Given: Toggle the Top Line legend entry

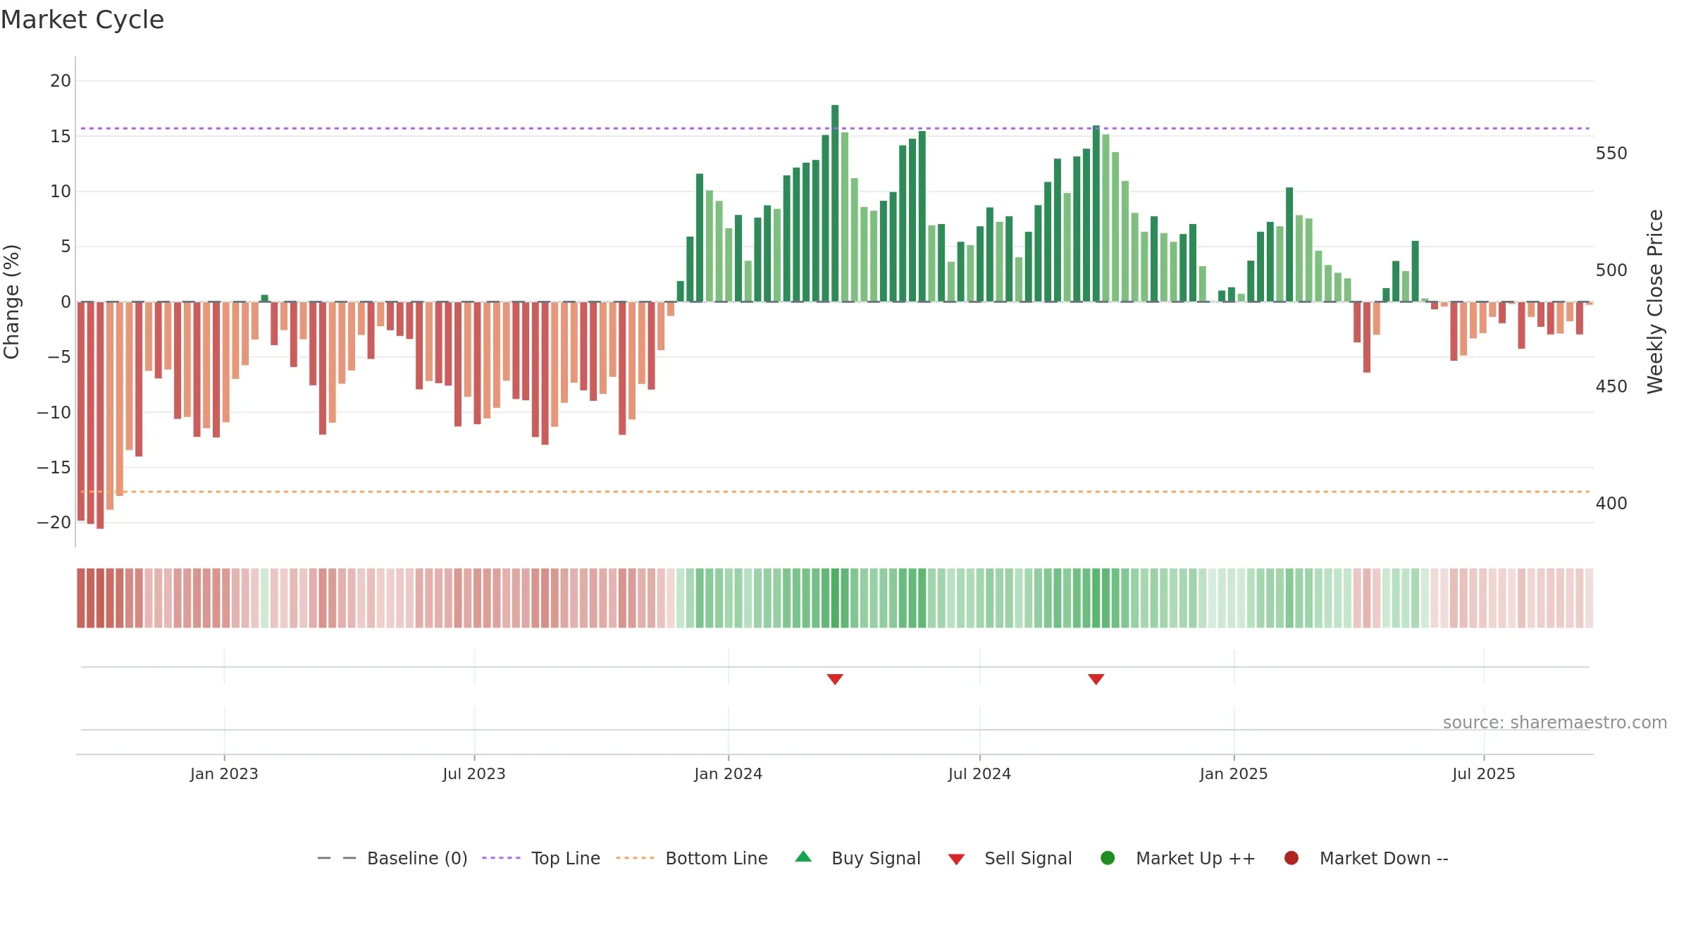Looking at the screenshot, I should tap(541, 858).
